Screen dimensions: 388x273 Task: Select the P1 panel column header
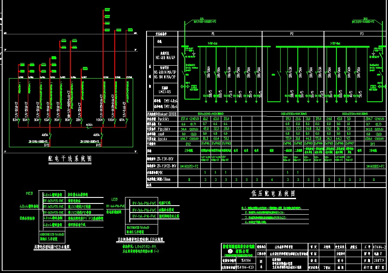[213, 33]
